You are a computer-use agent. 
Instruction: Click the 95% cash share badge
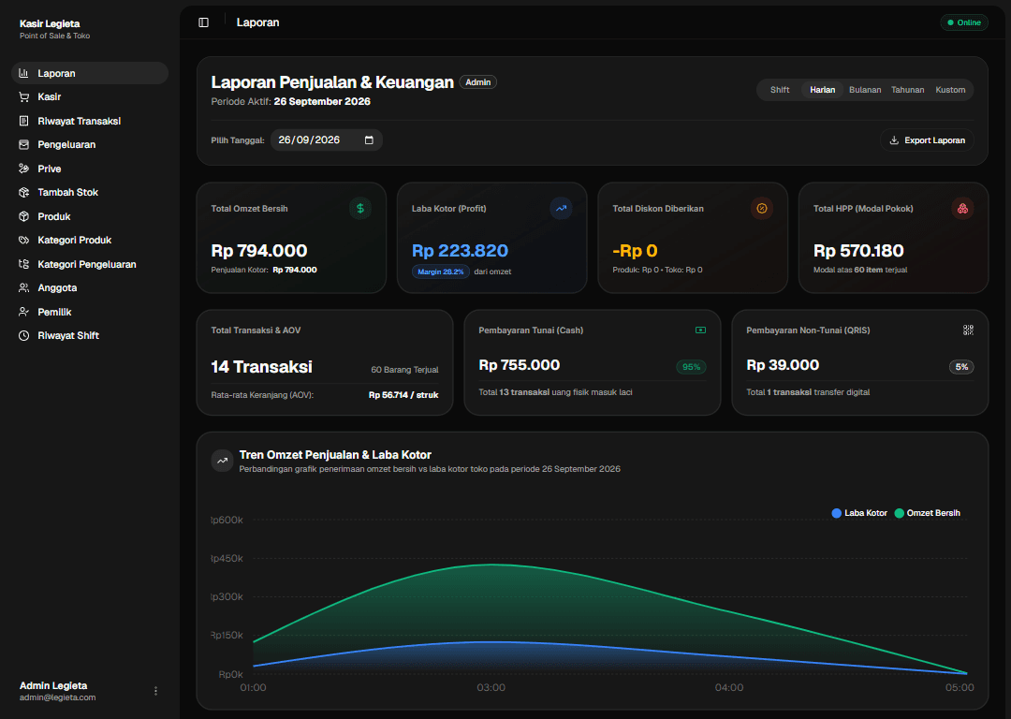click(x=691, y=367)
